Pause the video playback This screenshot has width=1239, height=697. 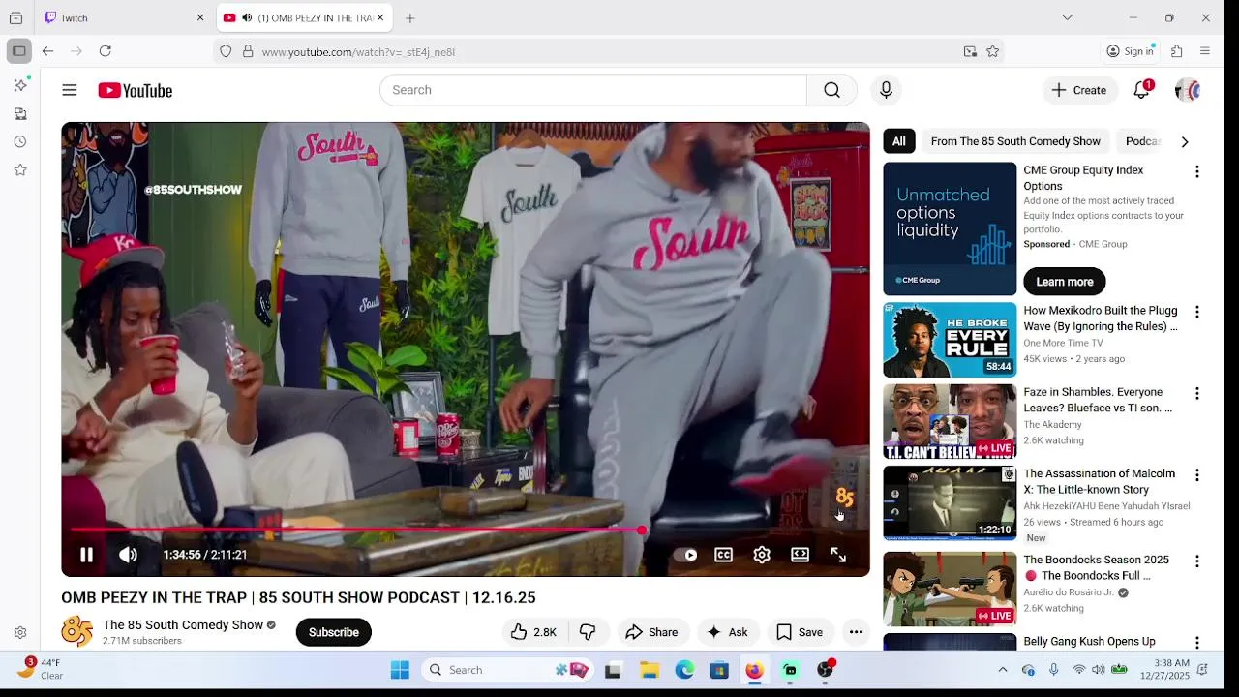[x=86, y=555]
